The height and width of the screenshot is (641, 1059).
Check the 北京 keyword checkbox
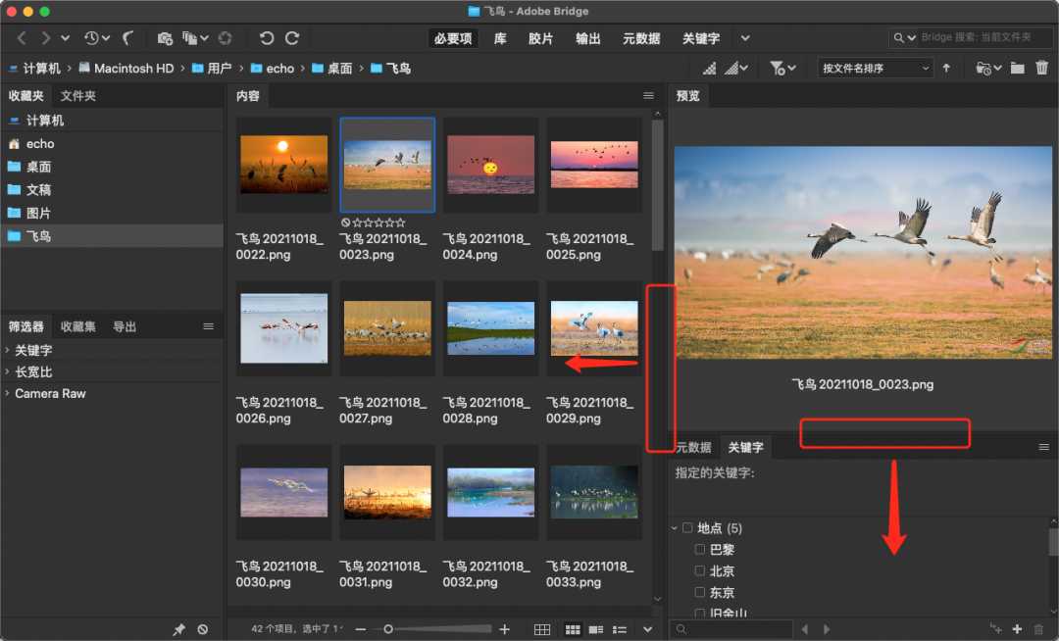pyautogui.click(x=700, y=571)
